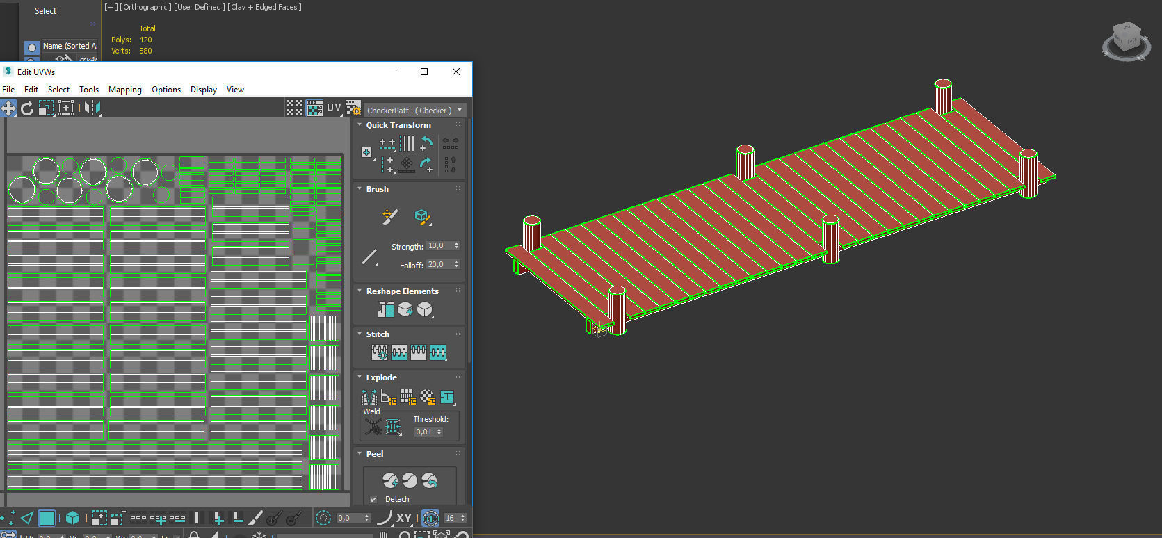Click the Brush Falloff value stepper
This screenshot has width=1162, height=538.
(457, 264)
